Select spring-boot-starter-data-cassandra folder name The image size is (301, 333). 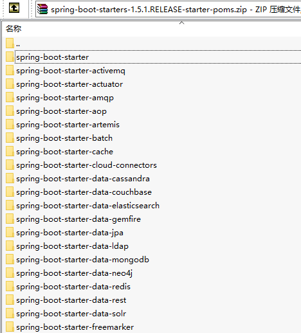tap(83, 179)
